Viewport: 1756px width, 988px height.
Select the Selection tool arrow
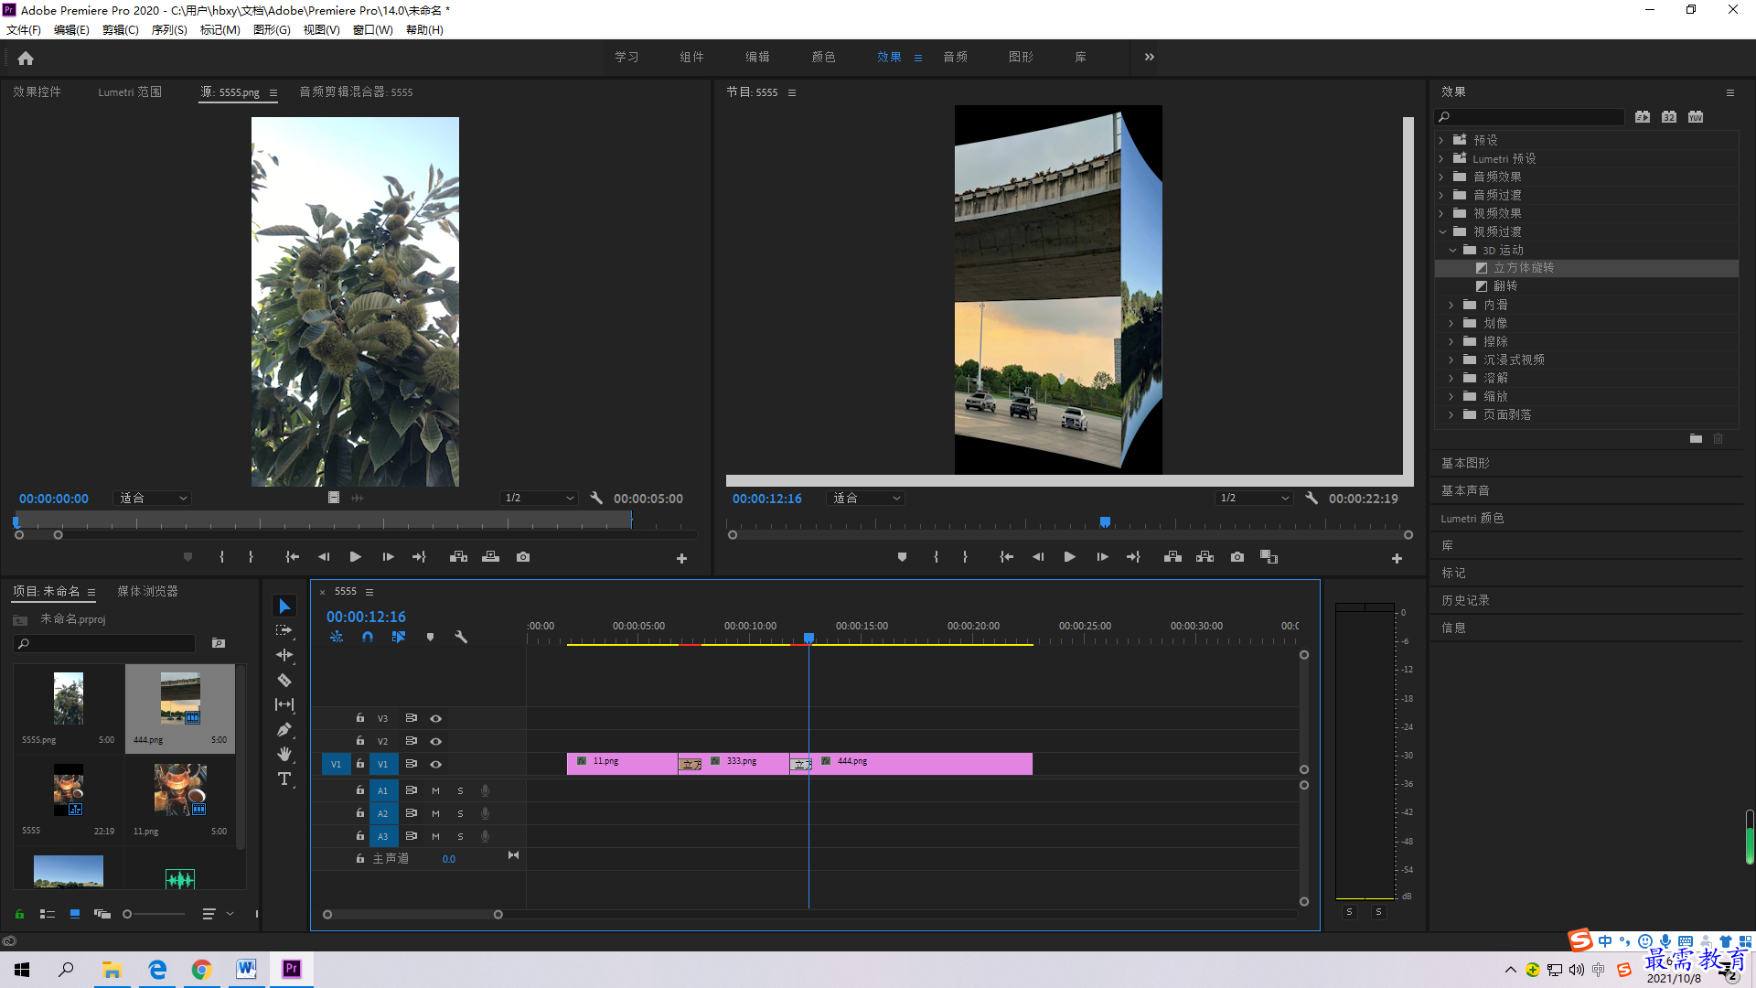(284, 607)
